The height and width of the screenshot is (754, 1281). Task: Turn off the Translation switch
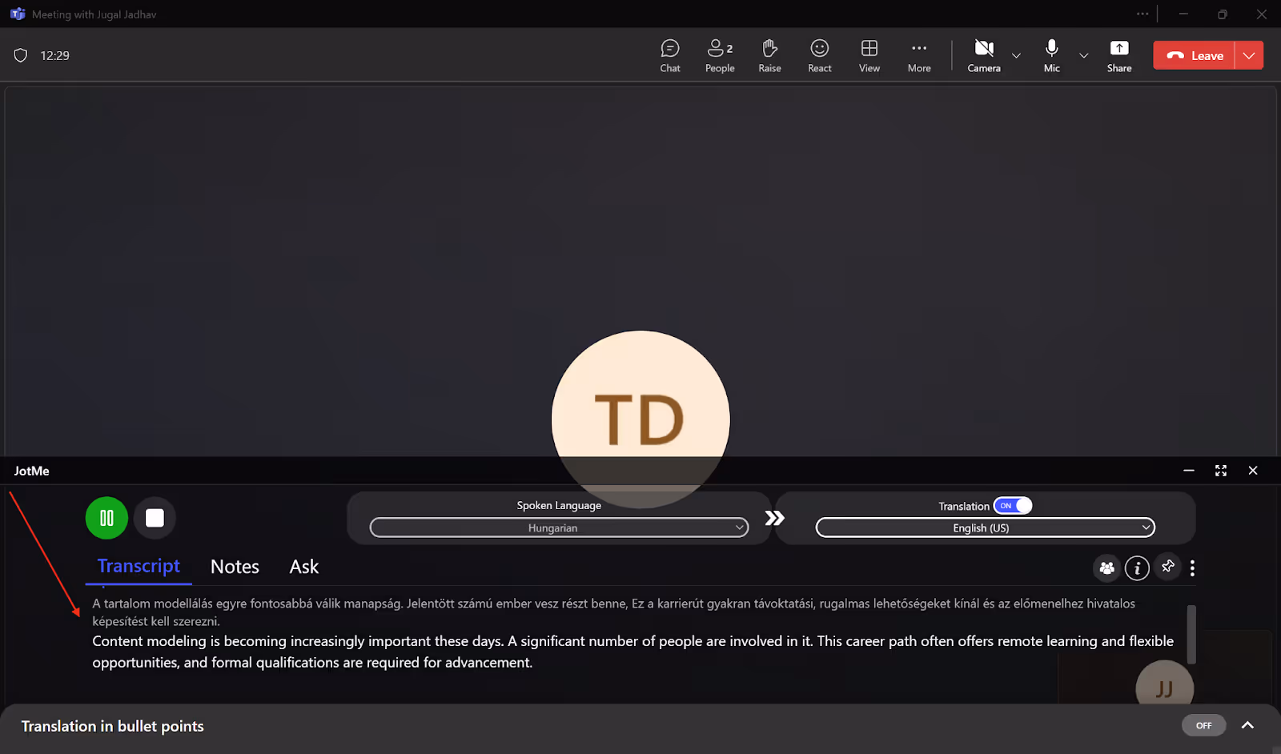point(1013,506)
